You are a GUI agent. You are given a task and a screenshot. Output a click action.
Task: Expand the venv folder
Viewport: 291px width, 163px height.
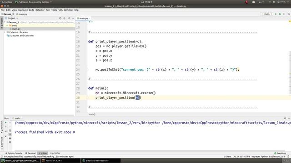coord(7,25)
